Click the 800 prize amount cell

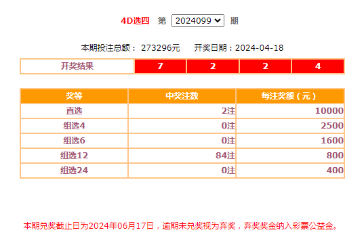[x=290, y=155]
